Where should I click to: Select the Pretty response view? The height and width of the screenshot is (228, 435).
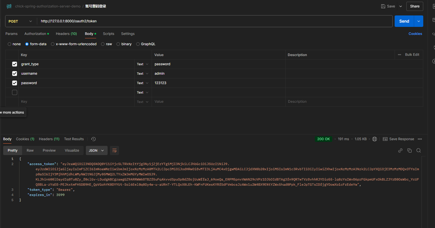pyautogui.click(x=13, y=150)
